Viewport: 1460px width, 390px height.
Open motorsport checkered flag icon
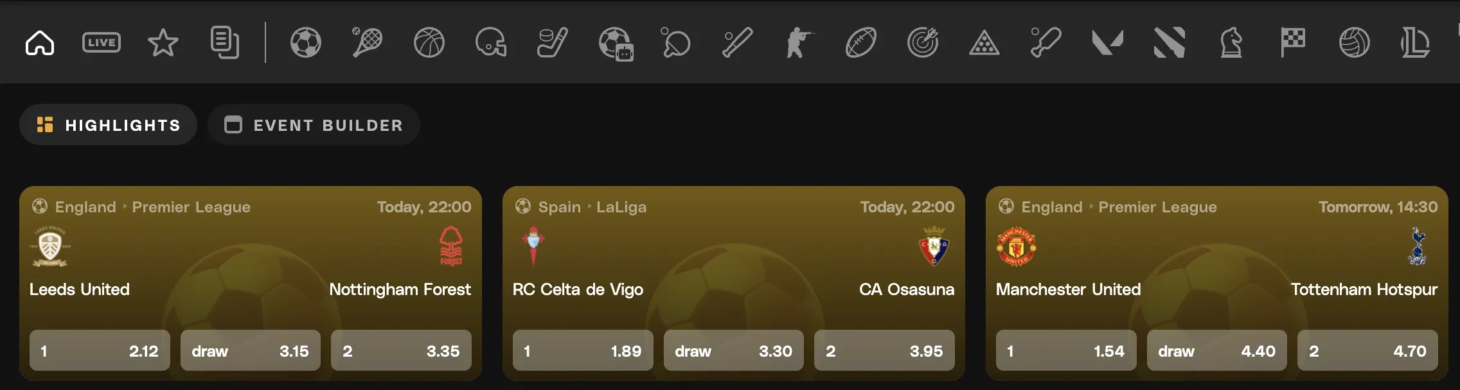(x=1293, y=43)
